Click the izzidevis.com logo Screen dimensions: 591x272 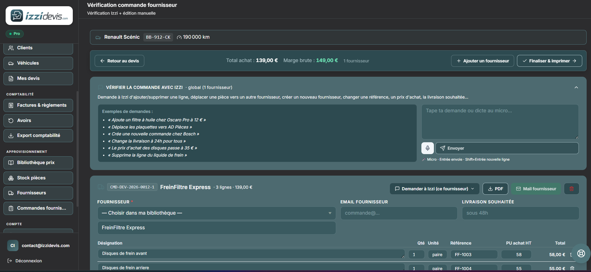pyautogui.click(x=39, y=16)
